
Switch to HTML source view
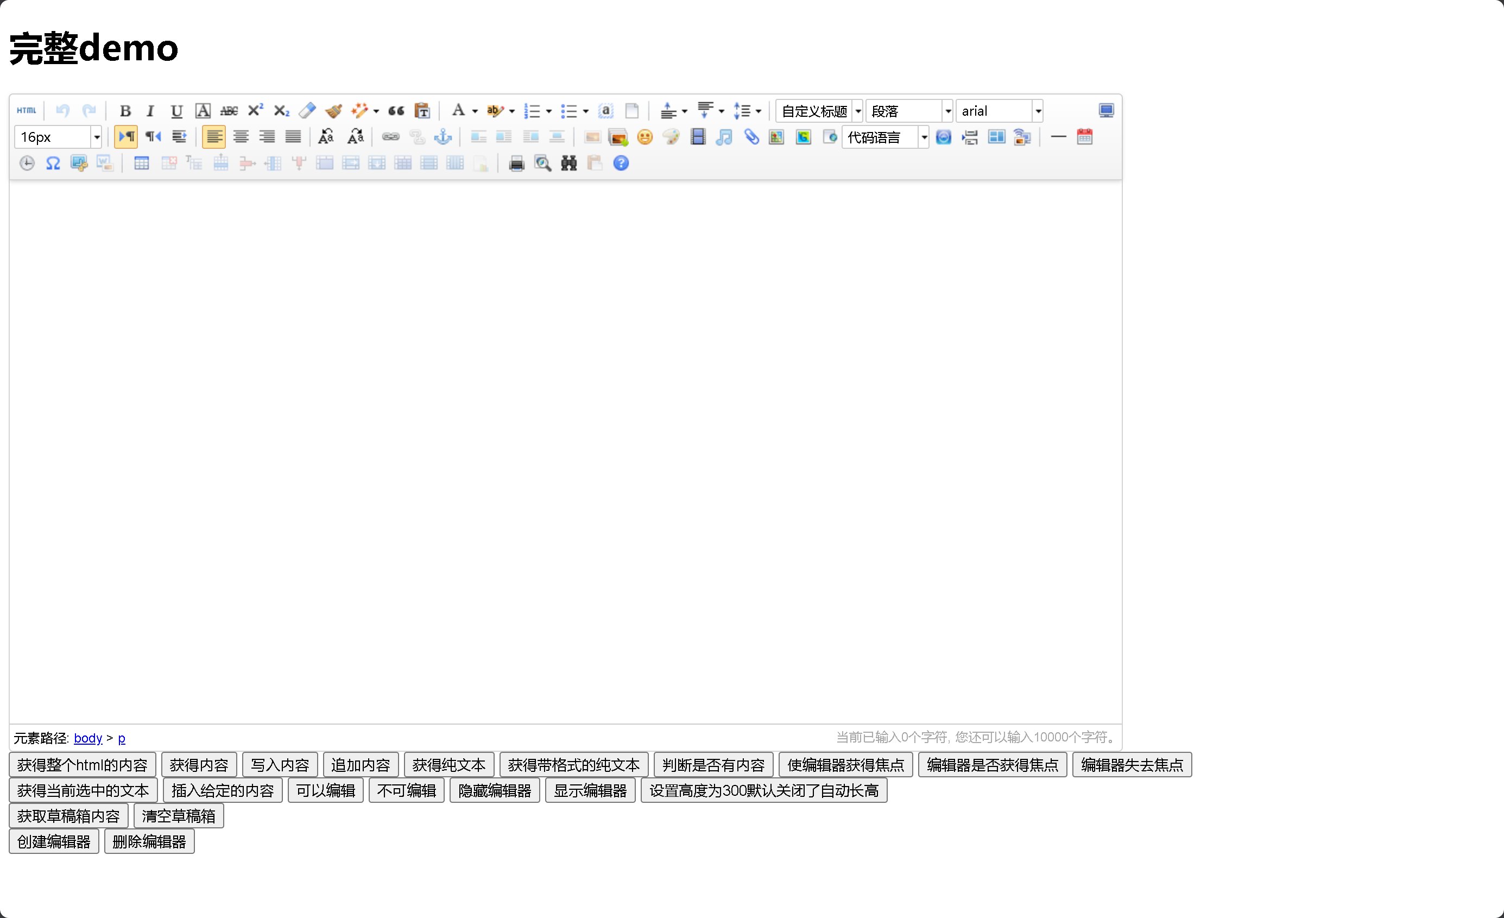pos(26,111)
